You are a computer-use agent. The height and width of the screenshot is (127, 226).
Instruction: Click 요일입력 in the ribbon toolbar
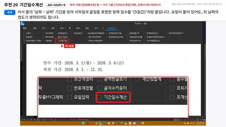[x=48, y=41]
